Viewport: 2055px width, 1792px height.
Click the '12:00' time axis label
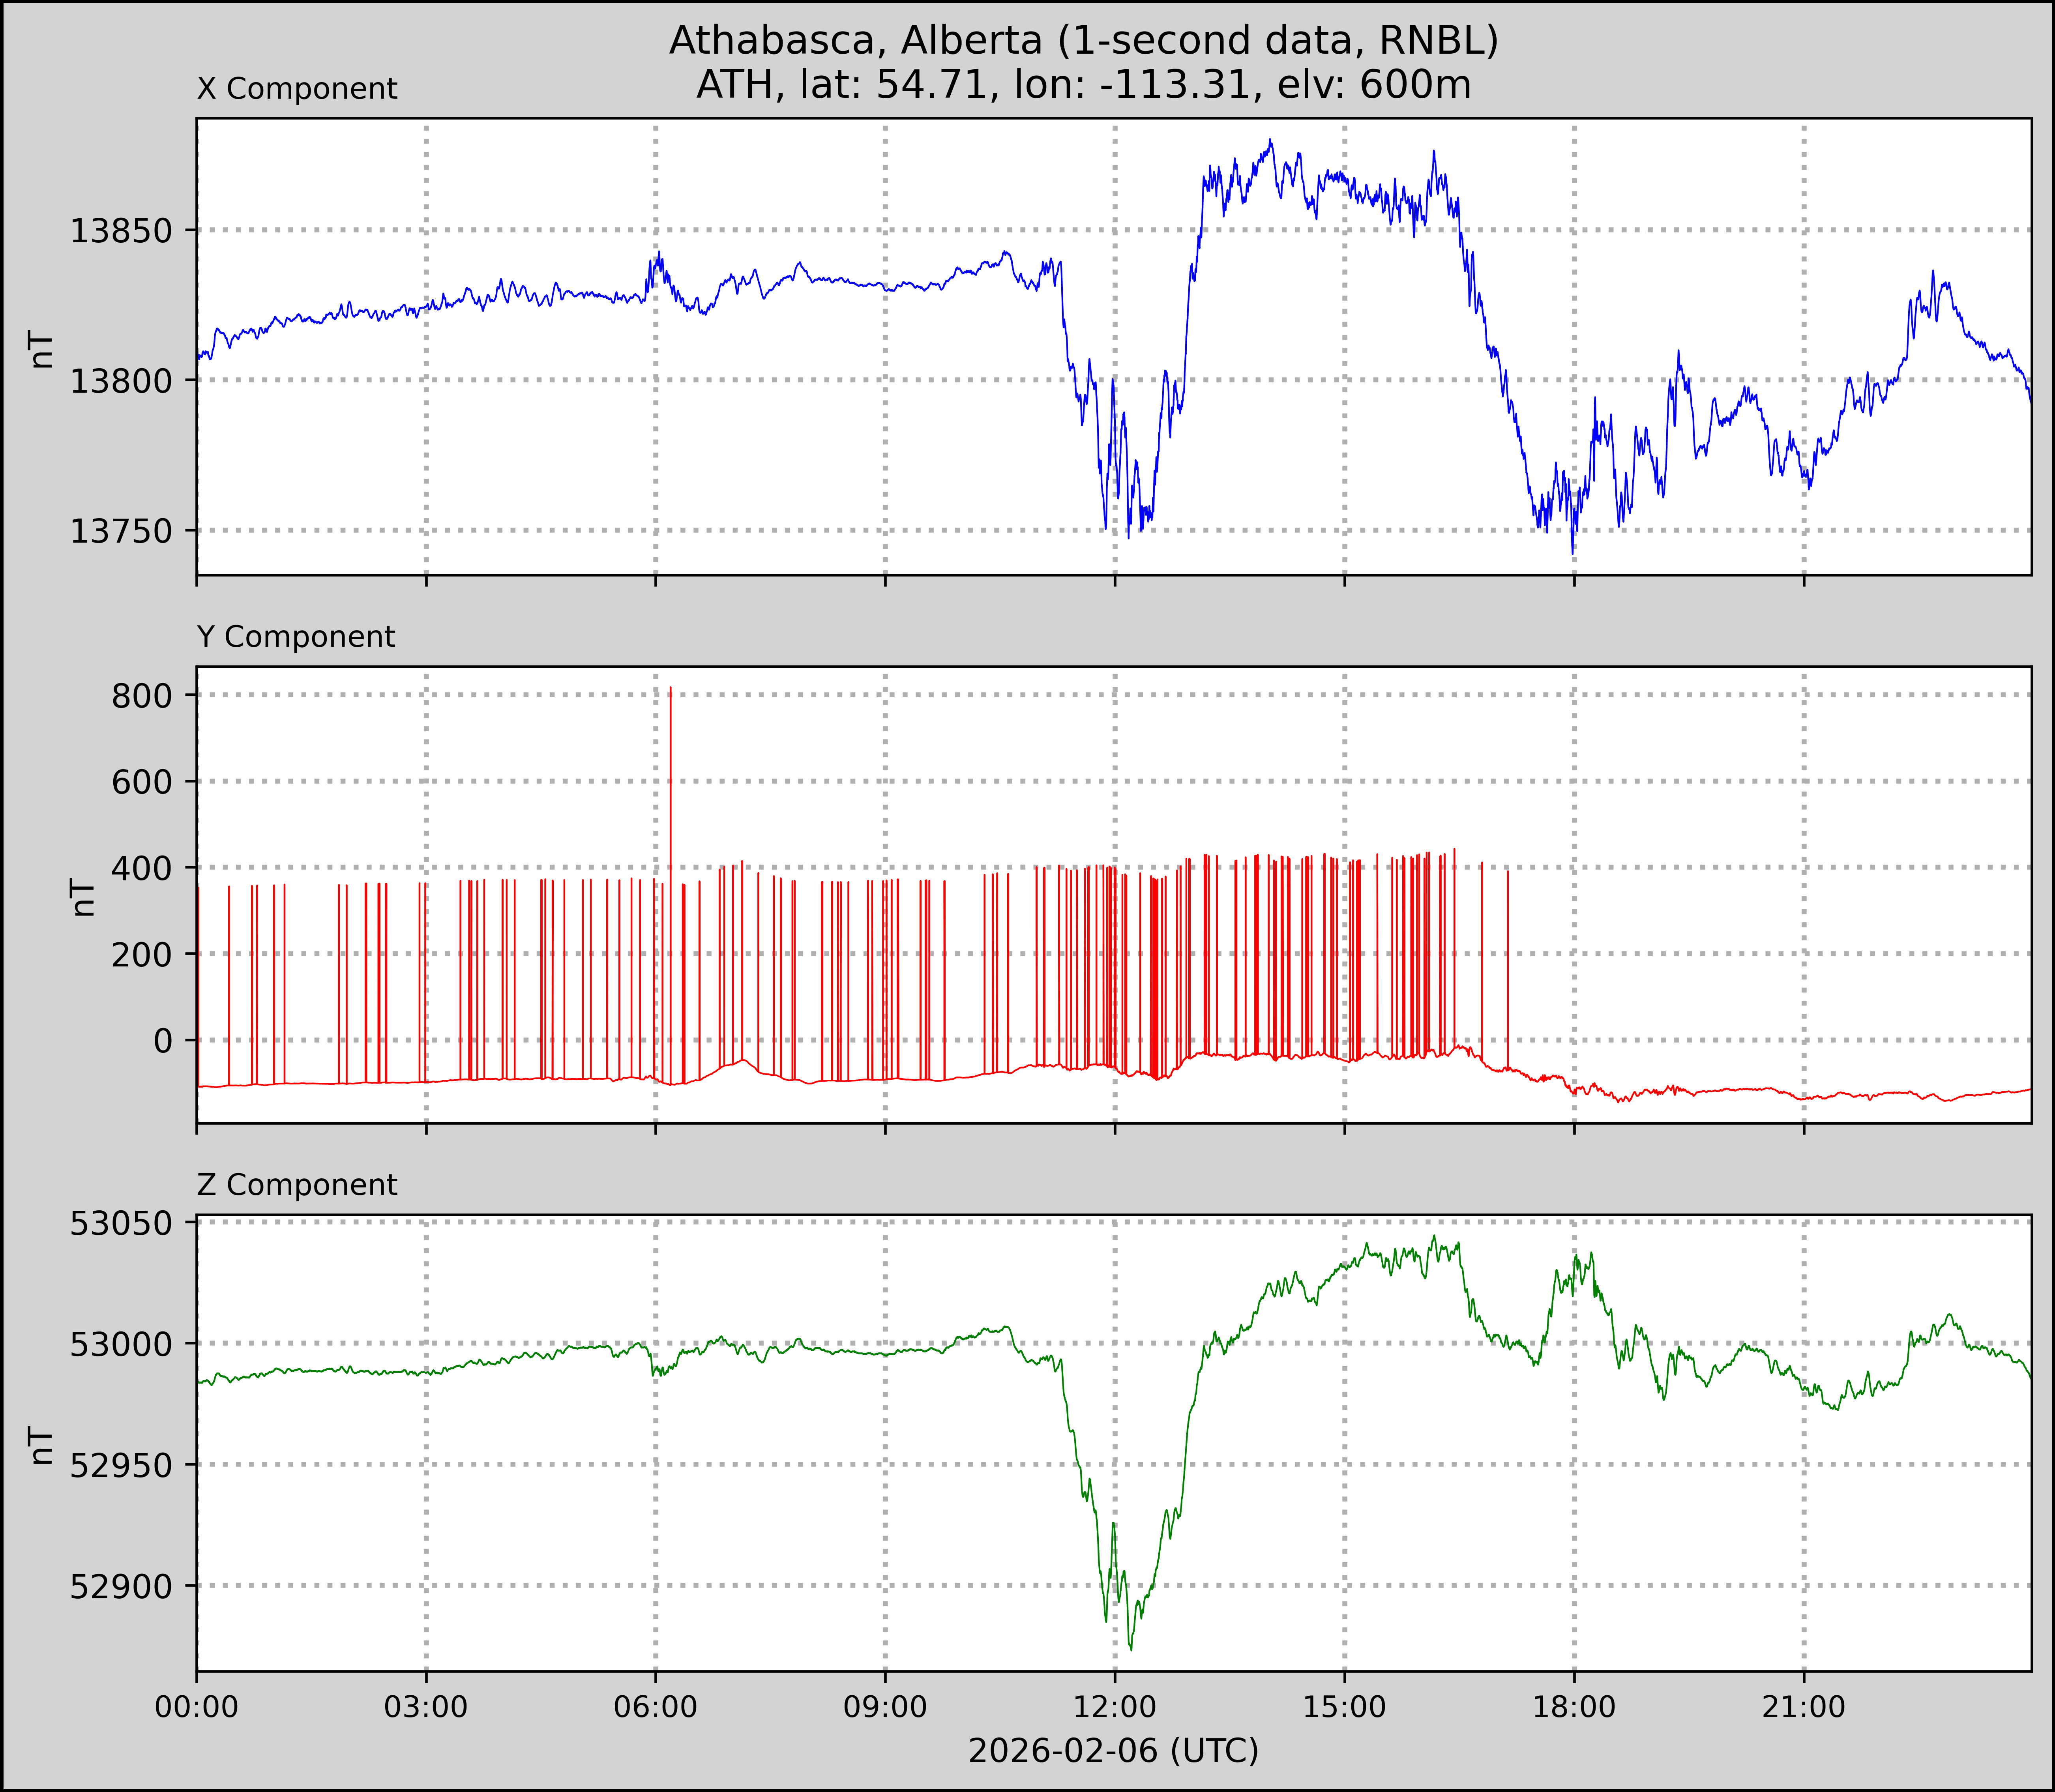tap(1114, 1706)
